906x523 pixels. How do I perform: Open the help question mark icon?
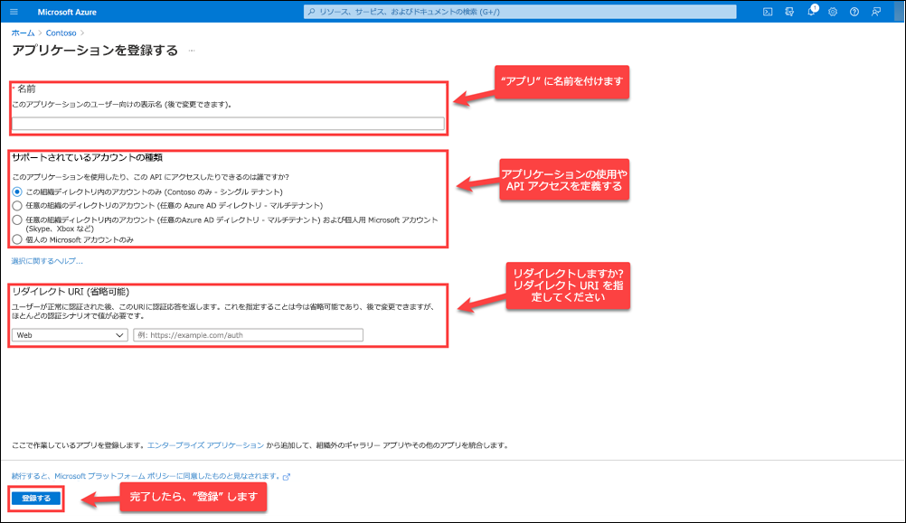pos(854,12)
